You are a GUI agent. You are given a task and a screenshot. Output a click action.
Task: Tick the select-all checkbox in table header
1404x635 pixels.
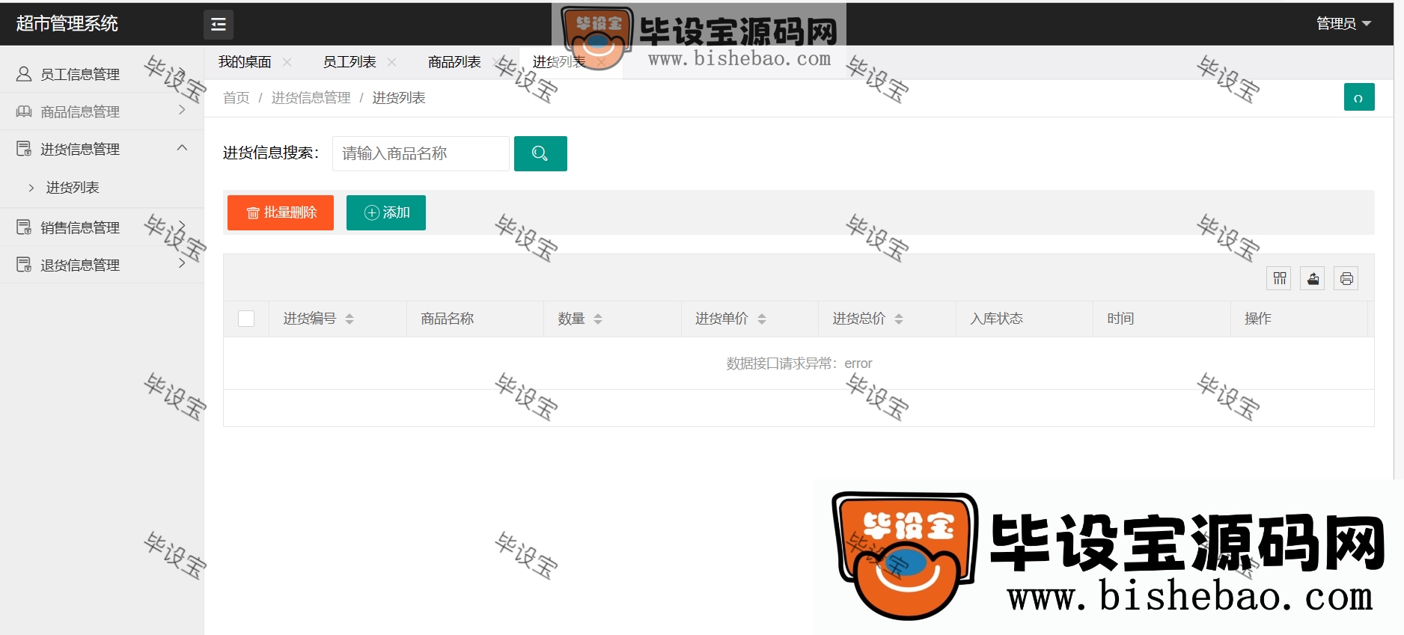tap(246, 319)
